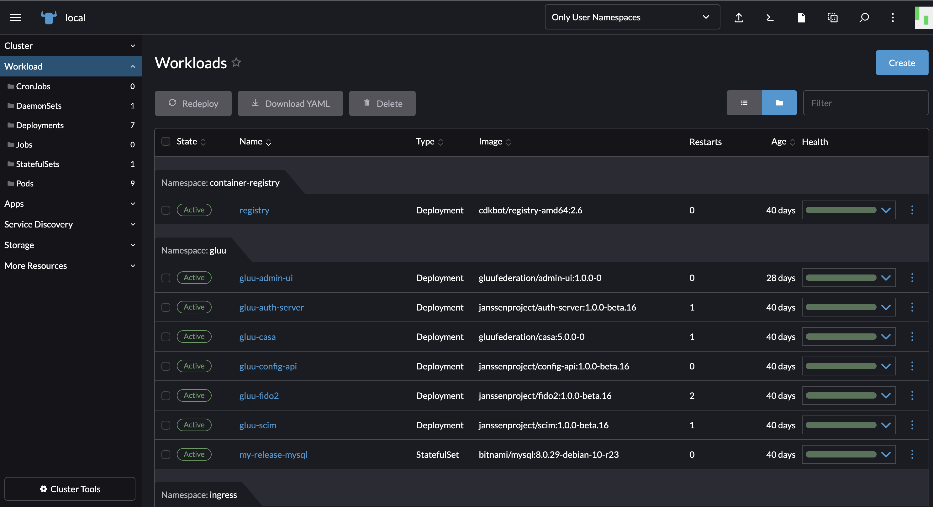Expand health details chevron for gluu-casa

(x=886, y=337)
